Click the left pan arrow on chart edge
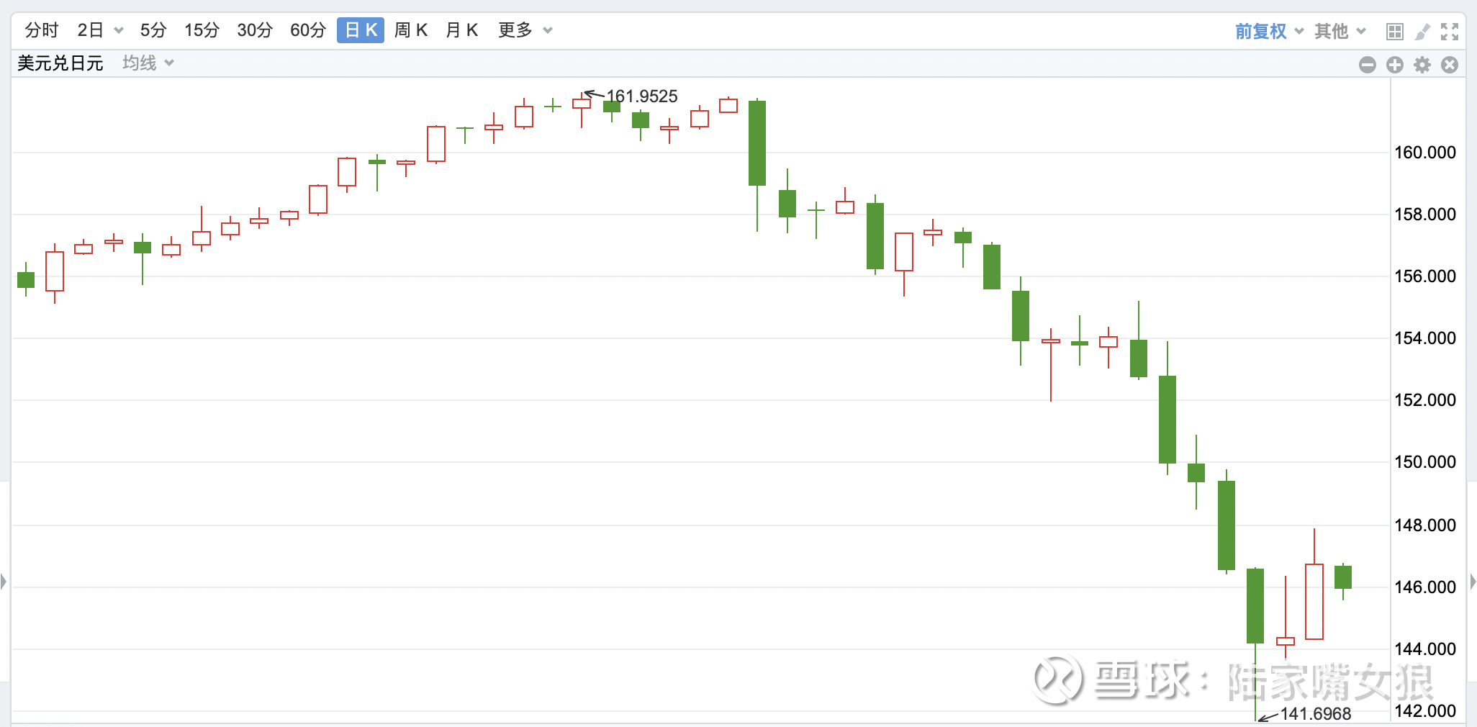 3,581
